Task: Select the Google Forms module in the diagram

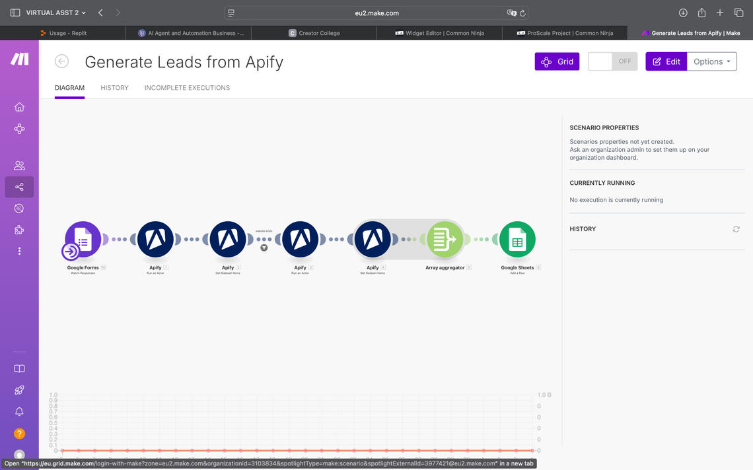Action: click(83, 239)
